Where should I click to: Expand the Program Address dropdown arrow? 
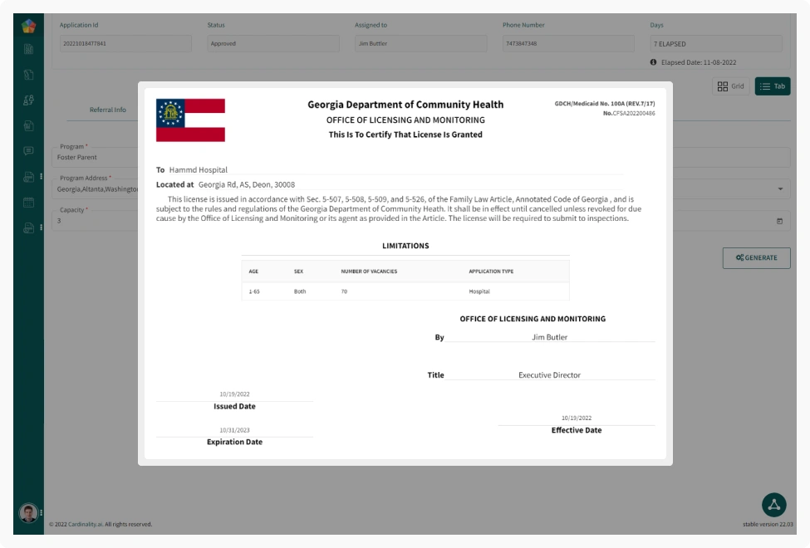click(779, 189)
